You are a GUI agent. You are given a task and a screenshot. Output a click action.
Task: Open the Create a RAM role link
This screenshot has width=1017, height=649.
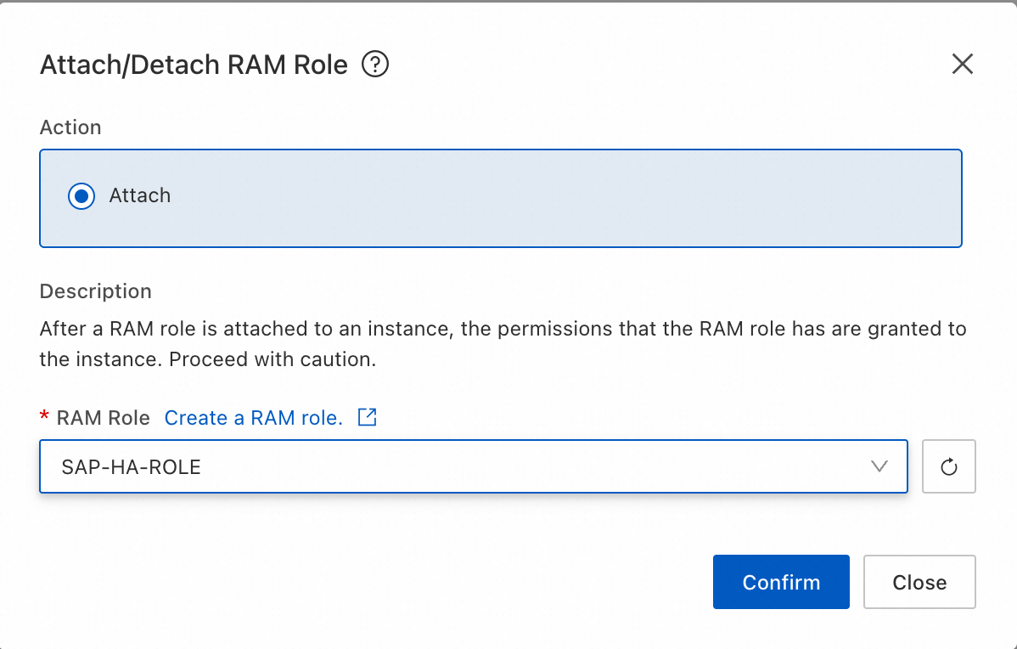pos(254,418)
